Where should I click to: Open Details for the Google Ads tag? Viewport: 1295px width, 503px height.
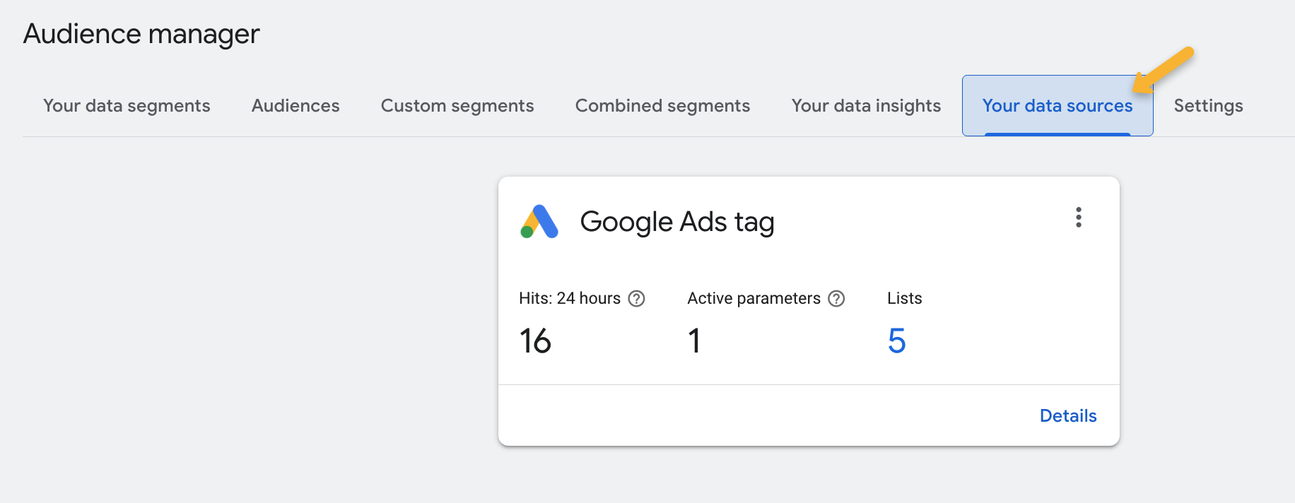coord(1067,416)
